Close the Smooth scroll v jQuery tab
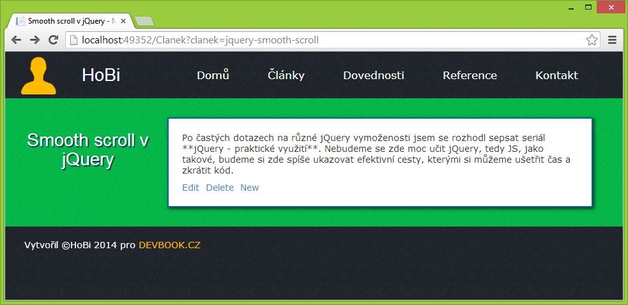 pyautogui.click(x=123, y=21)
